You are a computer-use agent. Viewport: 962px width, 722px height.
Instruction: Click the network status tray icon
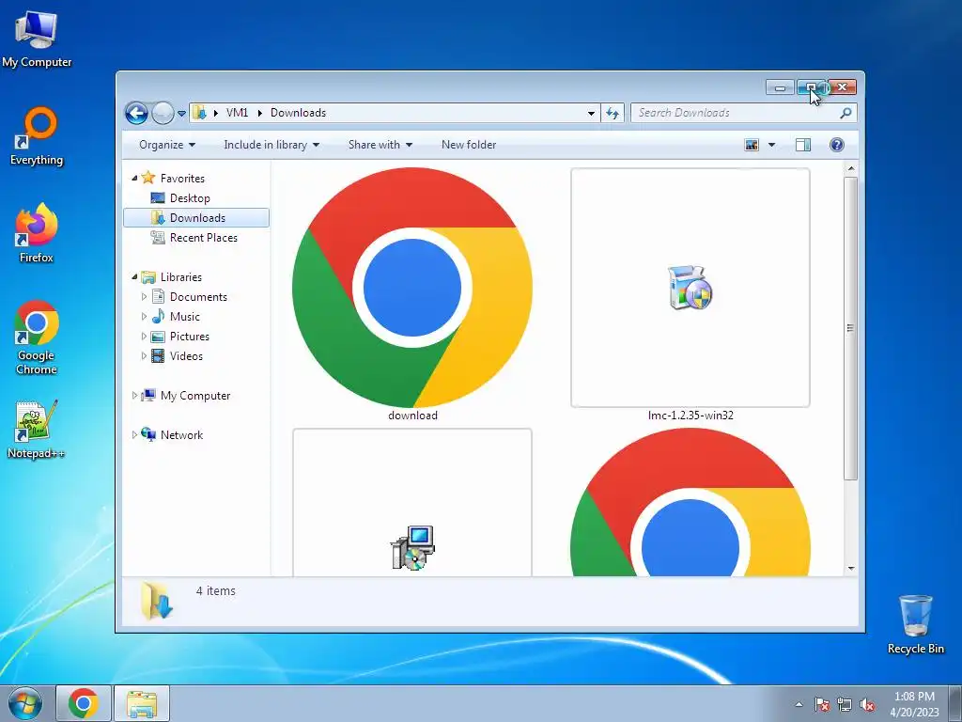[845, 705]
